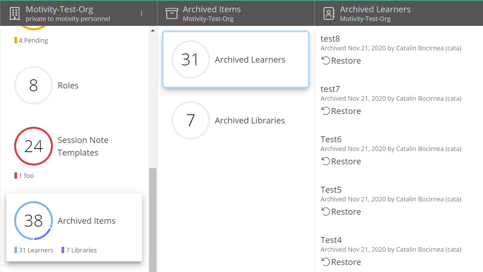Viewport: 483px width, 272px height.
Task: Click the Motivity-Test-Org building icon
Action: pos(14,13)
